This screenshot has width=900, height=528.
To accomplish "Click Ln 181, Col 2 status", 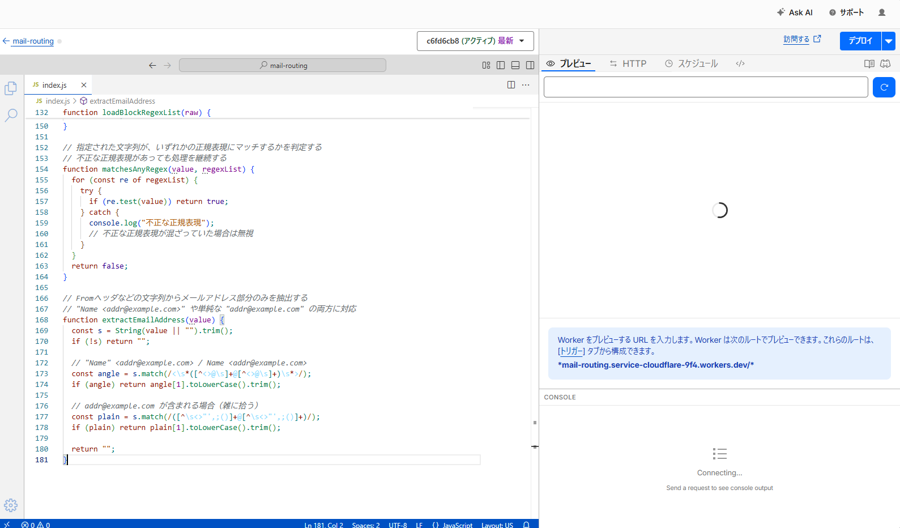I will [x=323, y=525].
